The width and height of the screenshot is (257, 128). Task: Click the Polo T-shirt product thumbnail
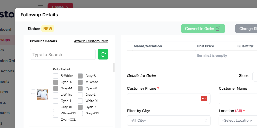[43, 95]
